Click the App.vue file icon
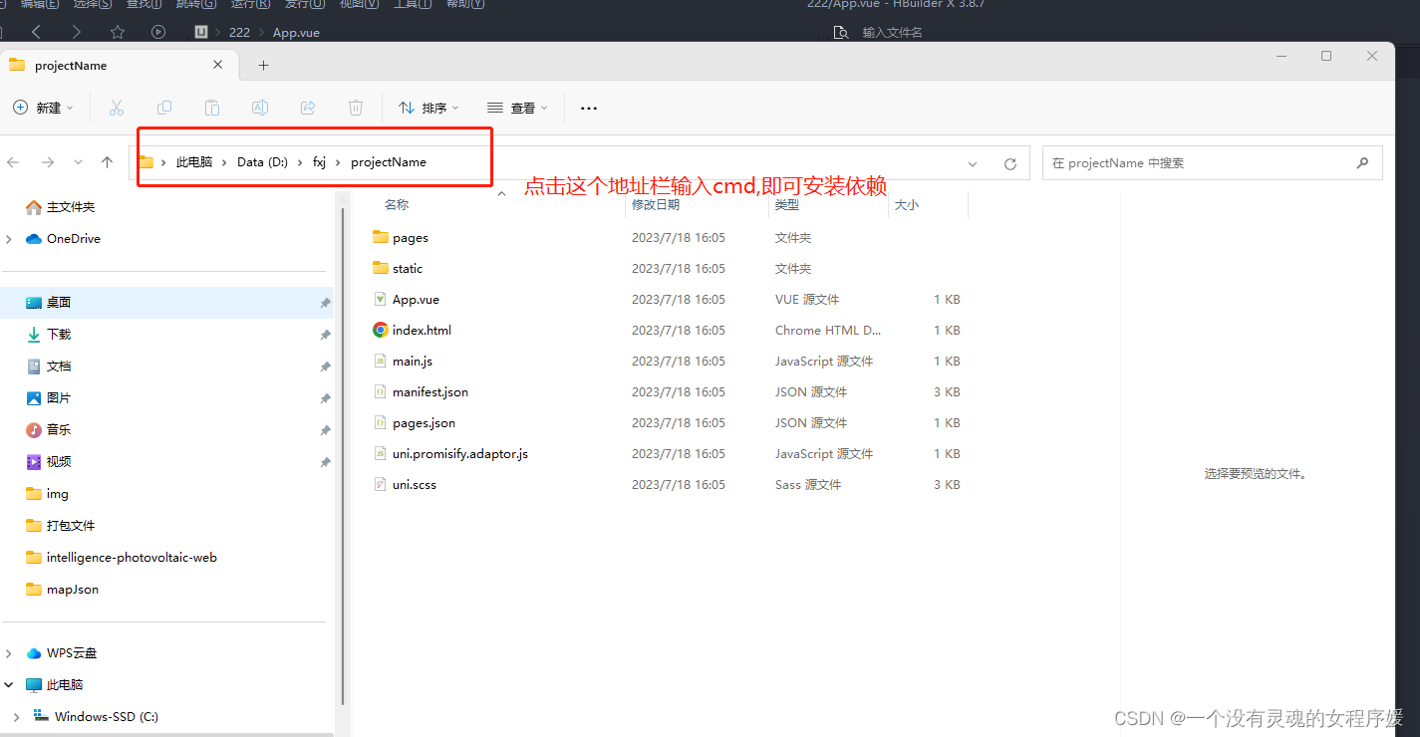This screenshot has width=1420, height=737. coord(380,299)
